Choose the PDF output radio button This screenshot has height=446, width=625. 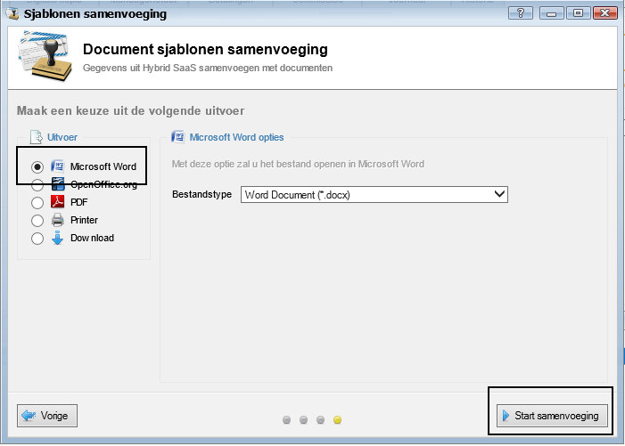(37, 203)
